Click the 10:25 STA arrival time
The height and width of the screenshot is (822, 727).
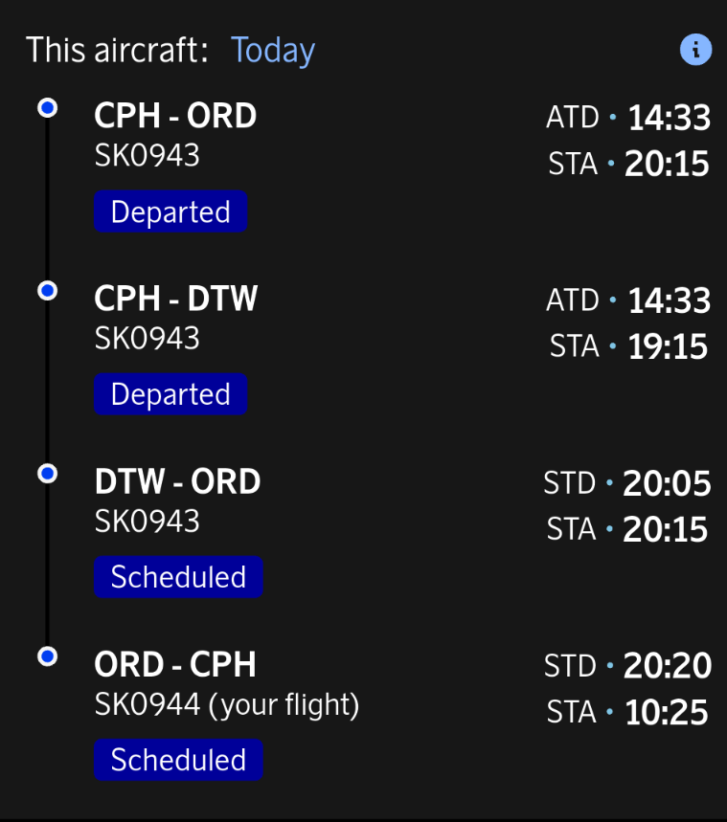(x=667, y=713)
